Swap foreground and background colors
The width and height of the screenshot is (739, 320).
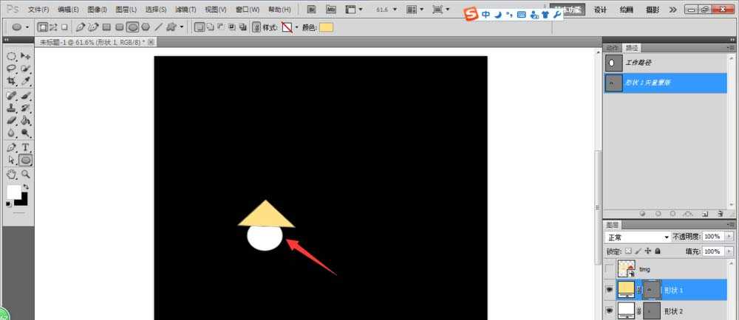[x=25, y=187]
